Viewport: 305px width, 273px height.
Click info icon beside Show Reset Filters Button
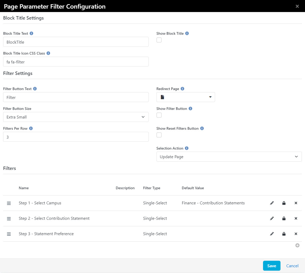[x=202, y=128]
